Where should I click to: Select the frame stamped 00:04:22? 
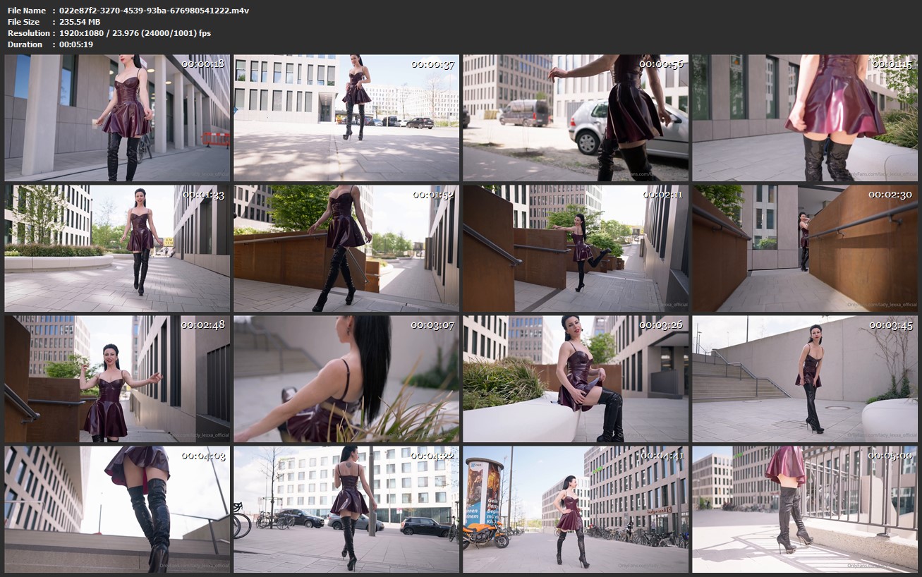coord(346,509)
